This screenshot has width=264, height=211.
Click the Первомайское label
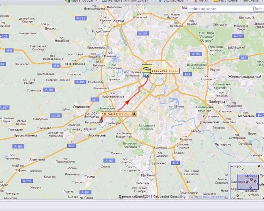point(66,162)
